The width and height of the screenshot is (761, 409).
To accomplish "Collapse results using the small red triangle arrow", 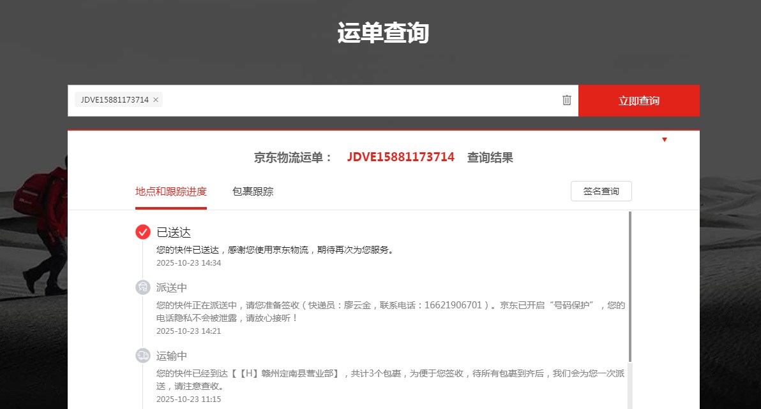I will click(x=664, y=140).
